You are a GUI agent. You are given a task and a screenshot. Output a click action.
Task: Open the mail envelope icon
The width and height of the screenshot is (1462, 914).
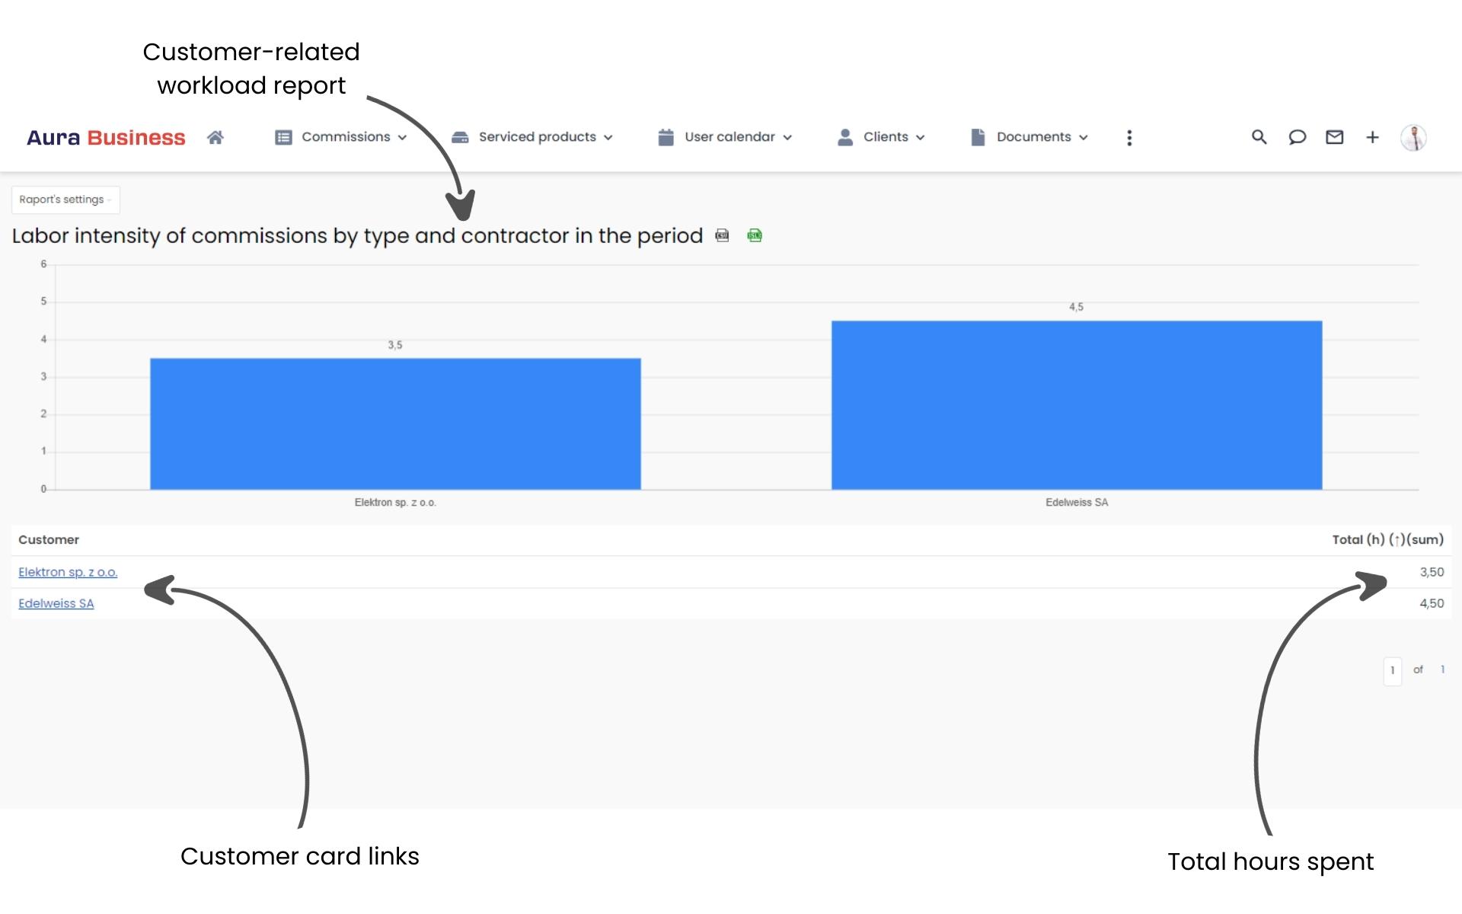[x=1334, y=137]
